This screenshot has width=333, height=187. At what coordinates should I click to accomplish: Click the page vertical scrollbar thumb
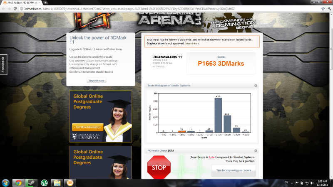(331, 48)
